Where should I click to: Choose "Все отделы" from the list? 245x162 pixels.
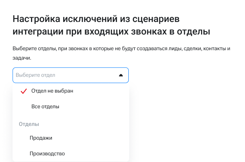[x=45, y=106]
